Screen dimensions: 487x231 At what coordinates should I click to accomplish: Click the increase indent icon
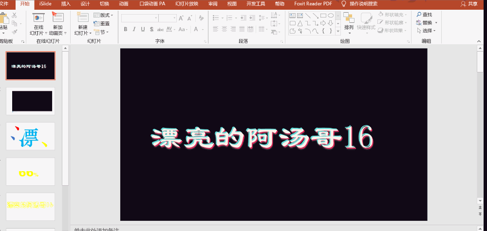(x=252, y=18)
